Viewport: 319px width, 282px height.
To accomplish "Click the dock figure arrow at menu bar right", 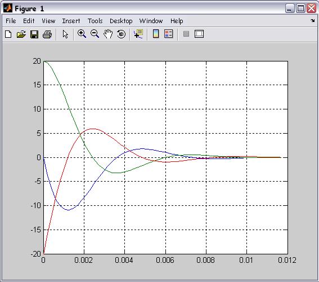I will [x=312, y=20].
